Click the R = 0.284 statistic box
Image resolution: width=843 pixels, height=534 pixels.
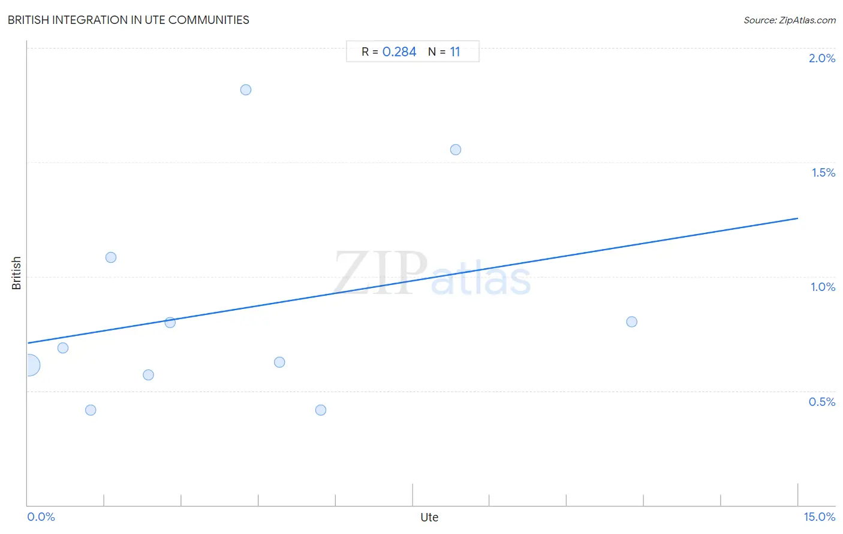point(389,52)
